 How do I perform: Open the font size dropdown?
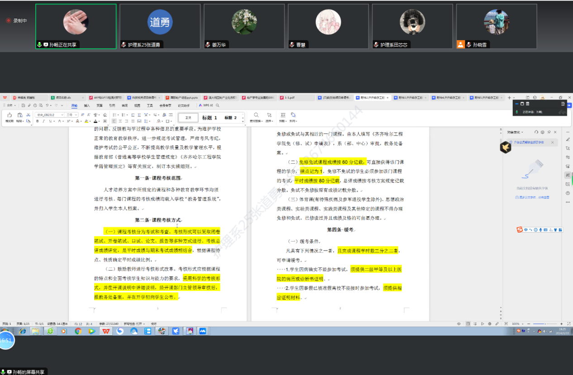point(72,115)
